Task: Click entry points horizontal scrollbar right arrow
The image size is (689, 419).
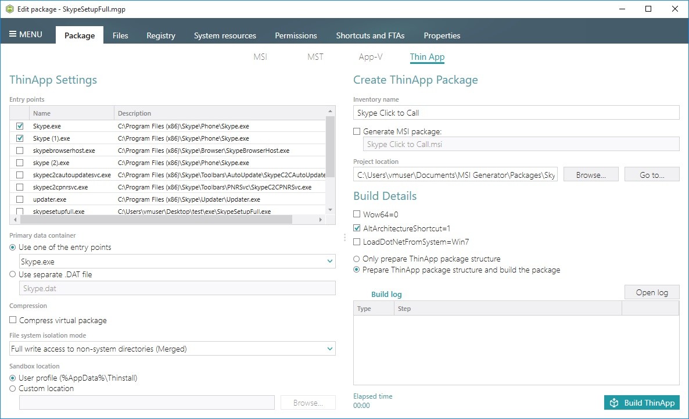Action: coord(320,220)
